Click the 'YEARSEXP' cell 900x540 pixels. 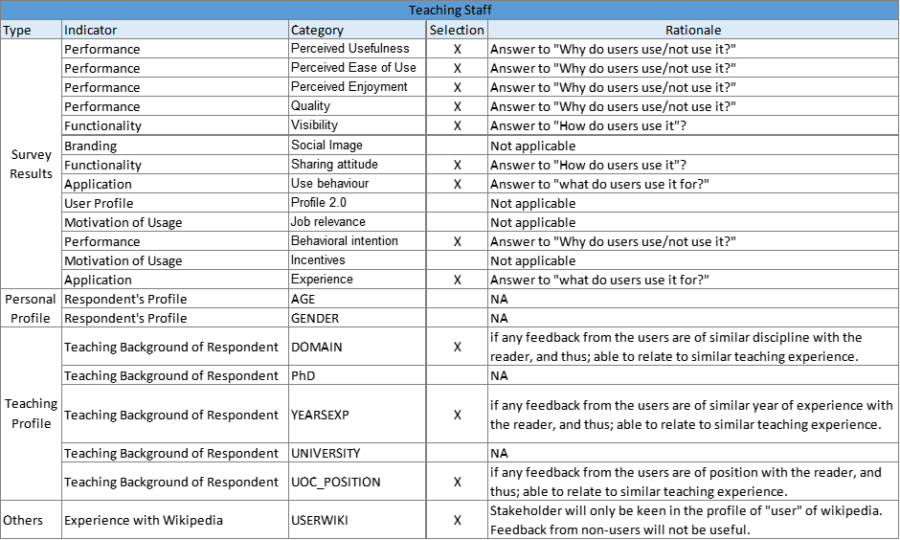coord(357,415)
